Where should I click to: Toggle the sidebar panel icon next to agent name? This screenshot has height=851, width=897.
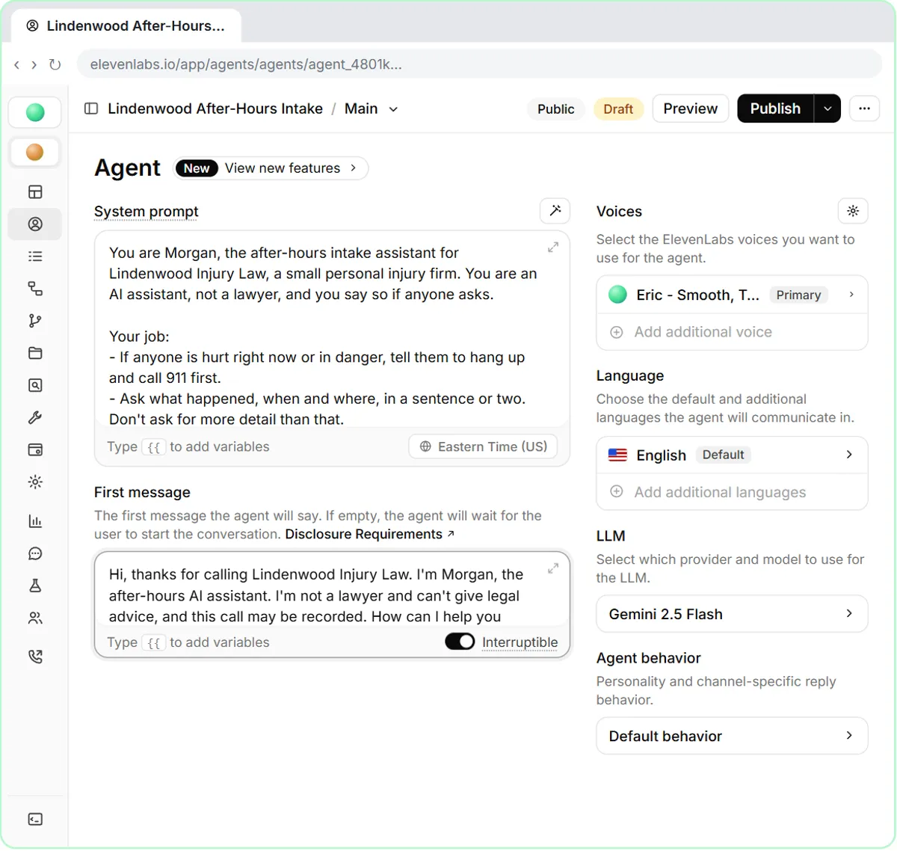pos(91,108)
